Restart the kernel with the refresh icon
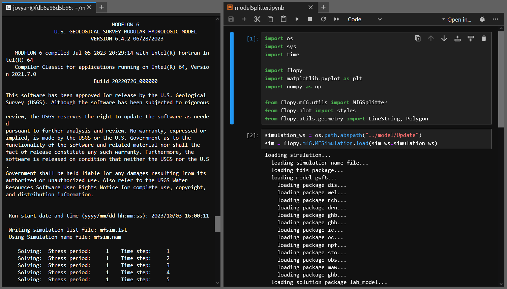Image resolution: width=507 pixels, height=289 pixels. tap(323, 19)
